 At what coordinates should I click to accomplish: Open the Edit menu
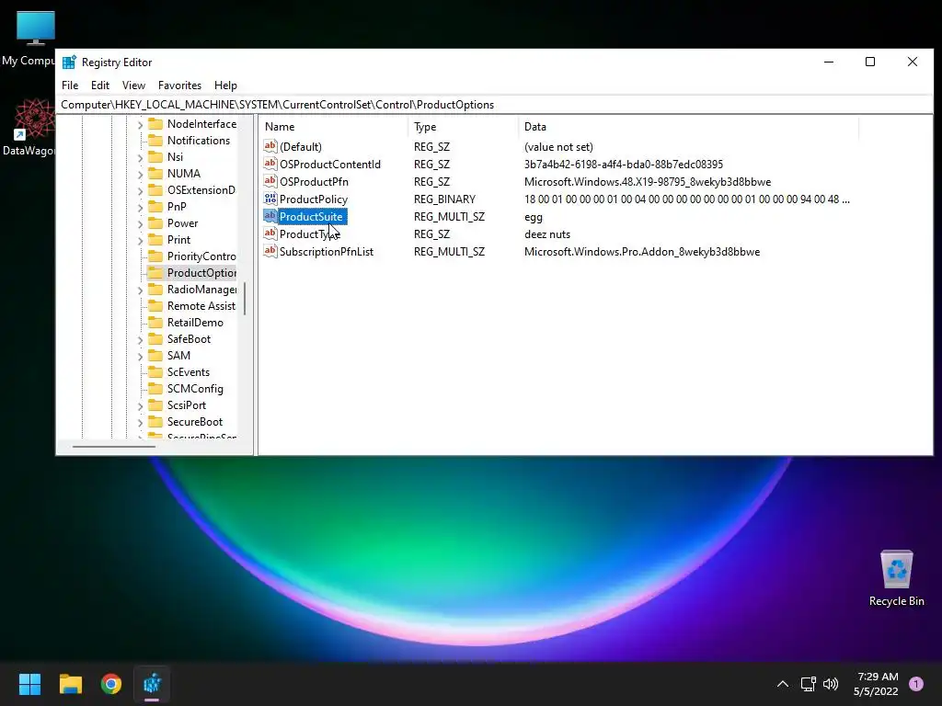pyautogui.click(x=99, y=85)
